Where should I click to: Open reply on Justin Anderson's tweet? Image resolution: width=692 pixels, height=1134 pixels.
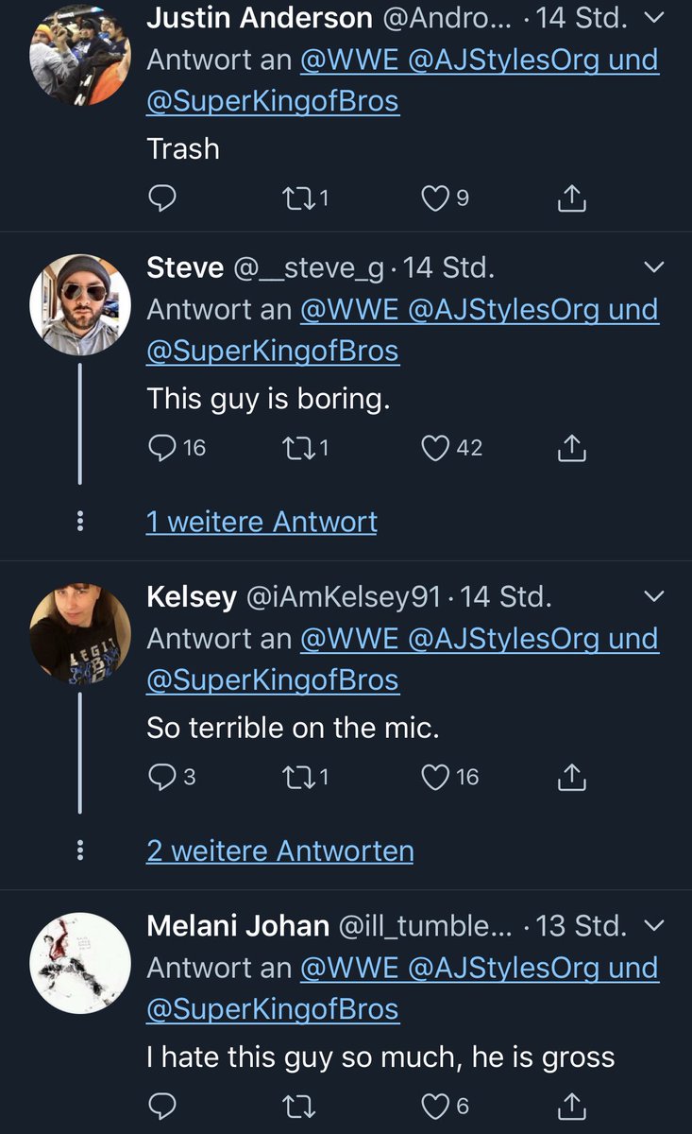pyautogui.click(x=162, y=198)
